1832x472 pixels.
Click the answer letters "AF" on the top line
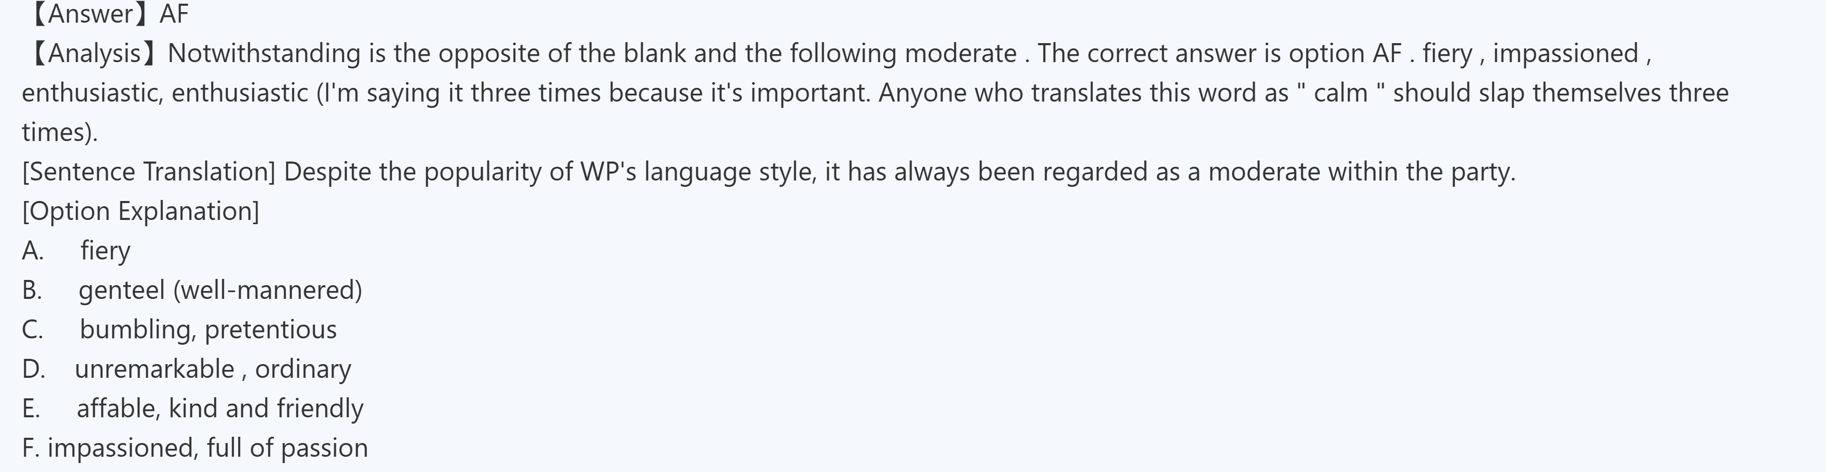pyautogui.click(x=174, y=14)
